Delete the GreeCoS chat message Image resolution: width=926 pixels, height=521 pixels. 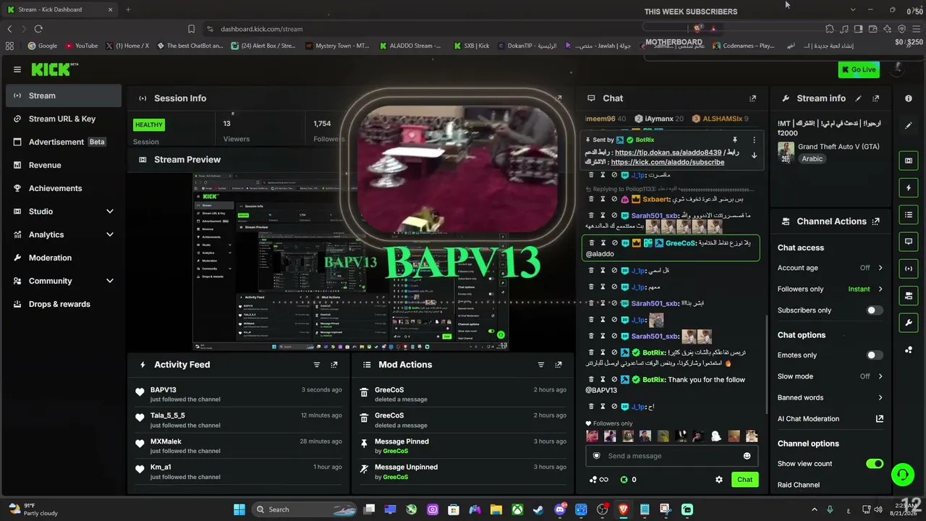(591, 243)
